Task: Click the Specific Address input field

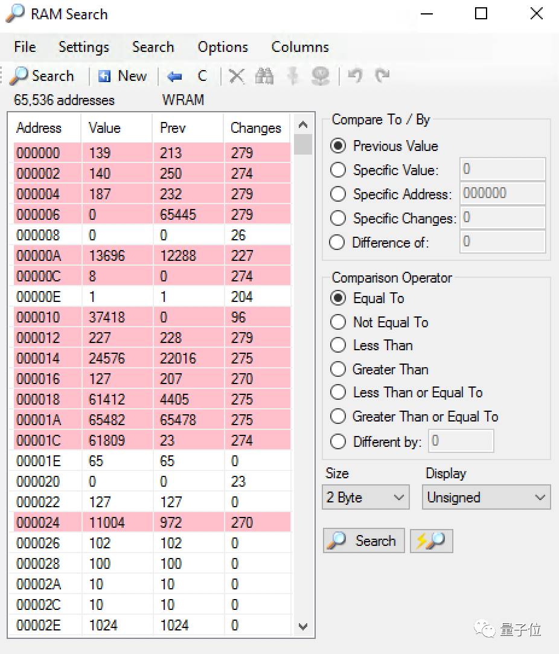Action: point(503,193)
